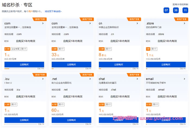This screenshot has height=128, width=190.
Task: Open the chat domain card arrow
Action: (x=137, y=79)
